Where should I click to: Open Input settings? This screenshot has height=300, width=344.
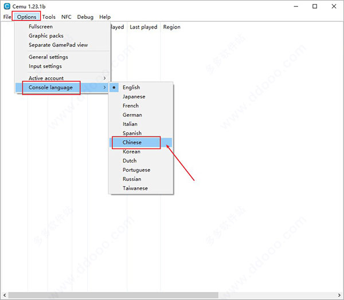[x=62, y=66]
